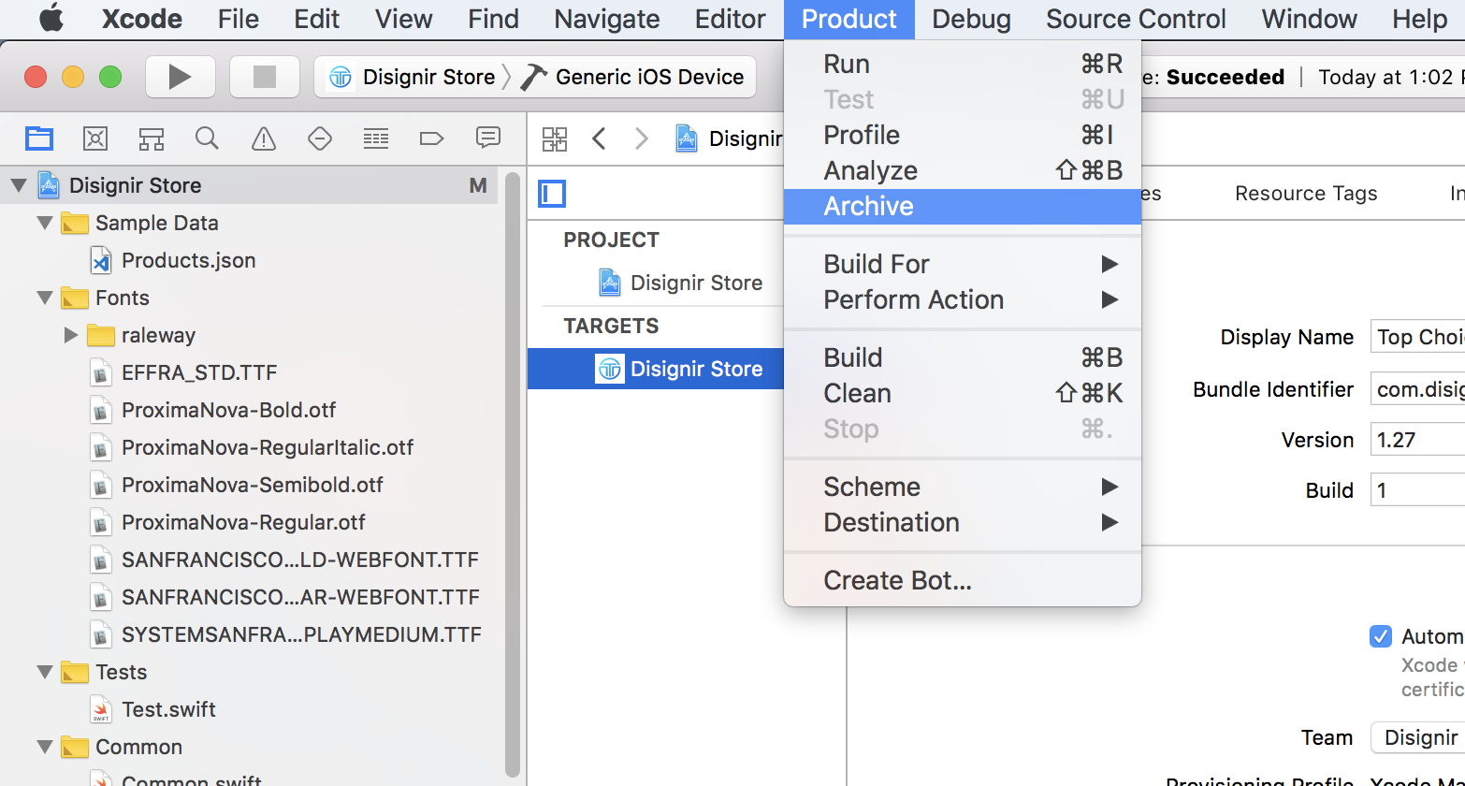The width and height of the screenshot is (1465, 786).
Task: Choose Archive from Product menu
Action: coord(963,206)
